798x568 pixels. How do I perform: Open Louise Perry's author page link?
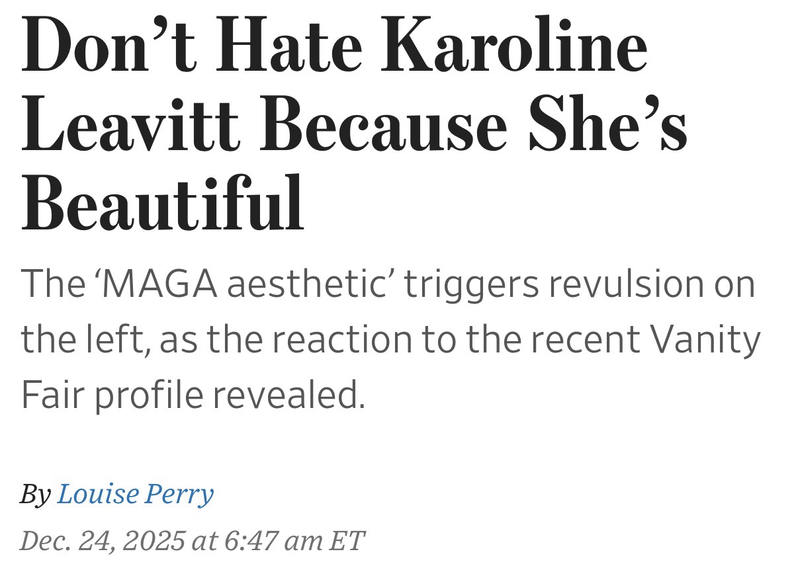(135, 494)
